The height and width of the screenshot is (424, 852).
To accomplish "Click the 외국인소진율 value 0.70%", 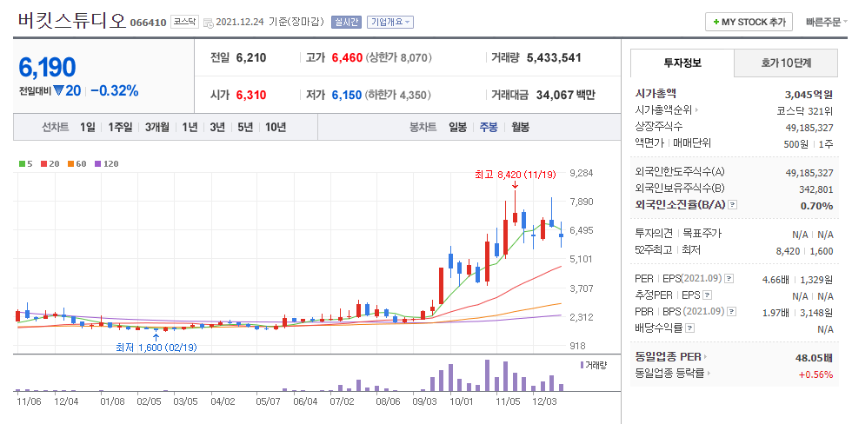I will (x=816, y=205).
